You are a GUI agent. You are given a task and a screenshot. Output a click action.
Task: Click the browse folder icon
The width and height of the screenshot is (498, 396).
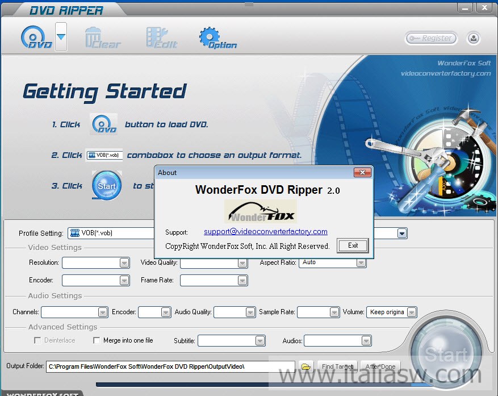pos(306,367)
